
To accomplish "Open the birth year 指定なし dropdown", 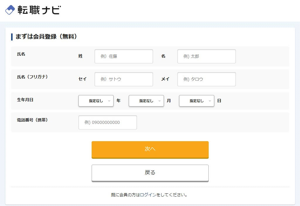I will (x=94, y=101).
